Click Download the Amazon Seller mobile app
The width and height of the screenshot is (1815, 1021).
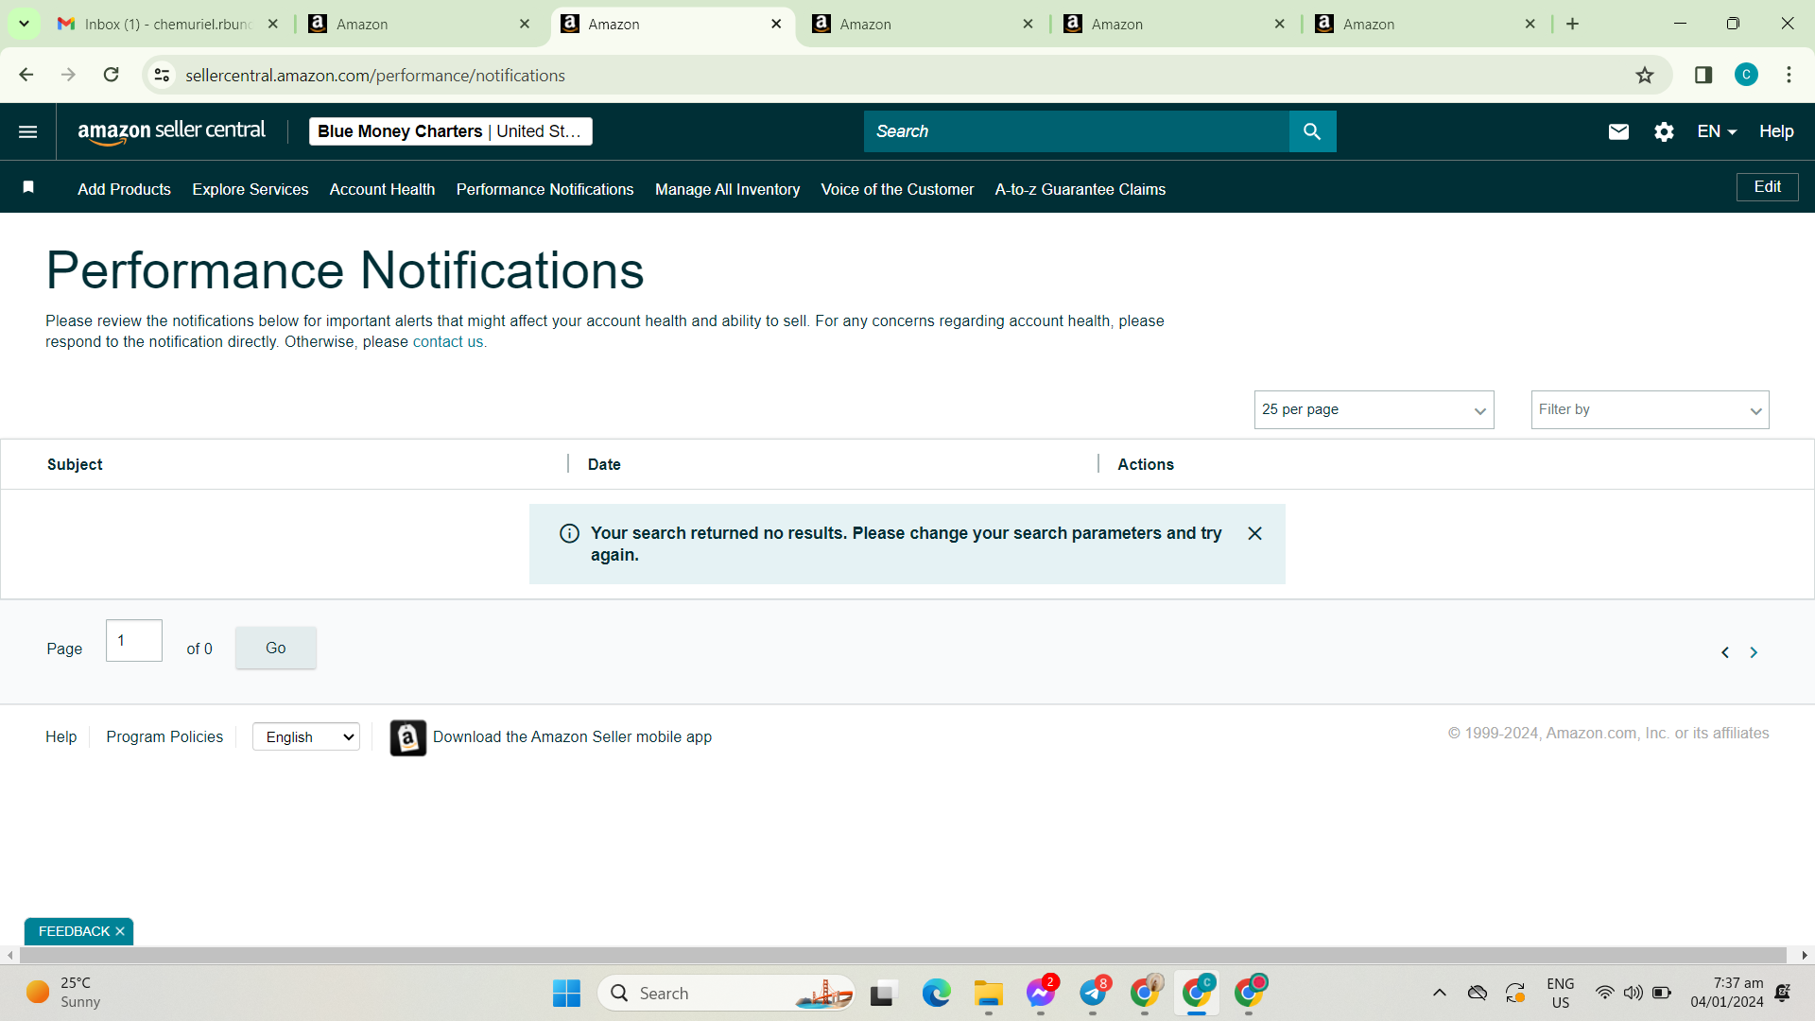[x=572, y=737]
